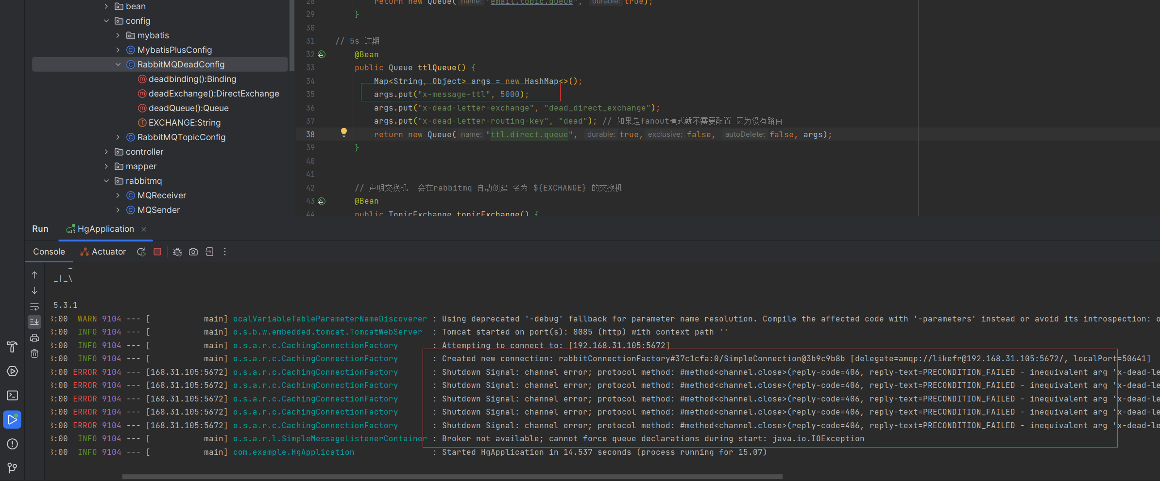Switch to the Console tab

49,252
